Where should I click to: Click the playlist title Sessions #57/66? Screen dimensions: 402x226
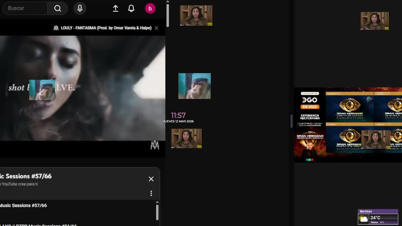26,176
